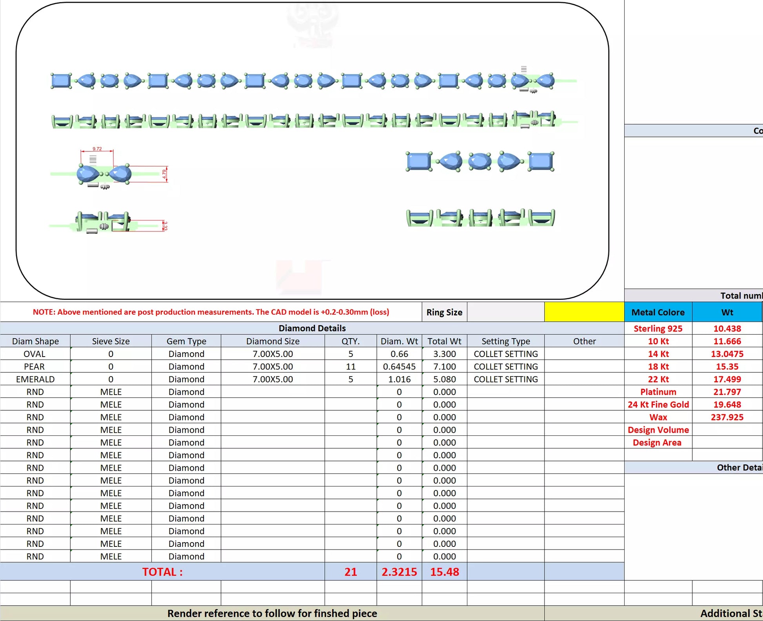Select the Diamond Details header bar

(x=312, y=328)
